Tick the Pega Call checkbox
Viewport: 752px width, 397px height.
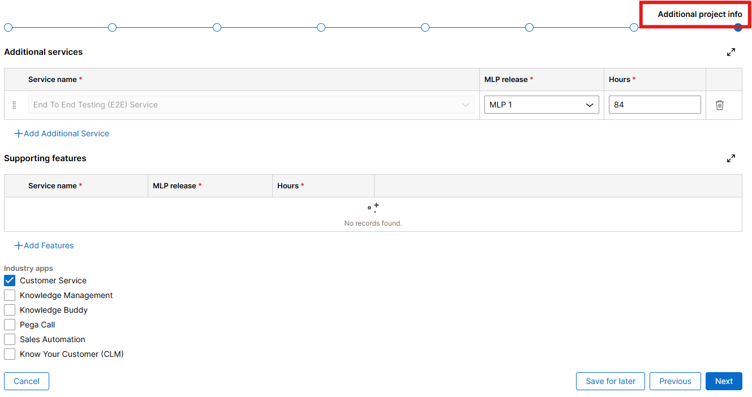pos(10,325)
